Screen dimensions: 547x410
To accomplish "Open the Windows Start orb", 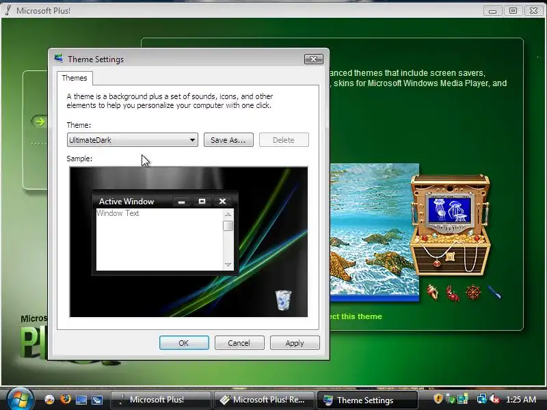I will (x=20, y=399).
